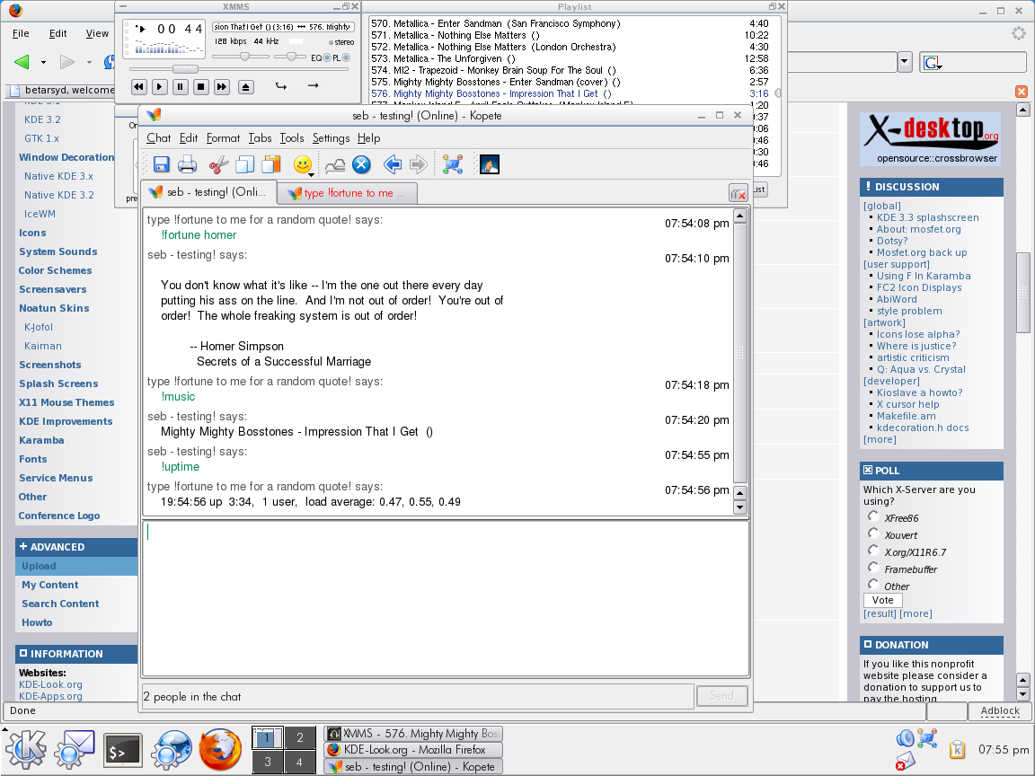Screen dimensions: 1035x776
Task: Click the 'My Content' sidebar link
Action: click(49, 585)
